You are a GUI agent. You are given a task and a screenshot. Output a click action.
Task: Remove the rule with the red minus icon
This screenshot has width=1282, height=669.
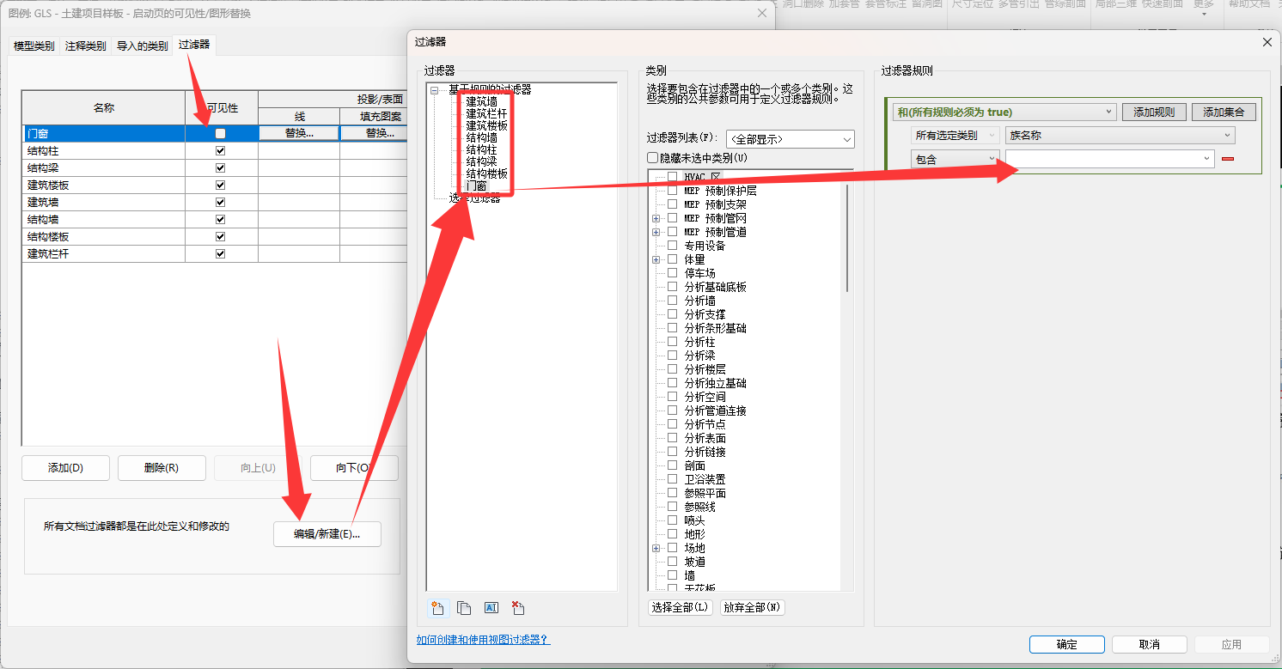pos(1228,159)
